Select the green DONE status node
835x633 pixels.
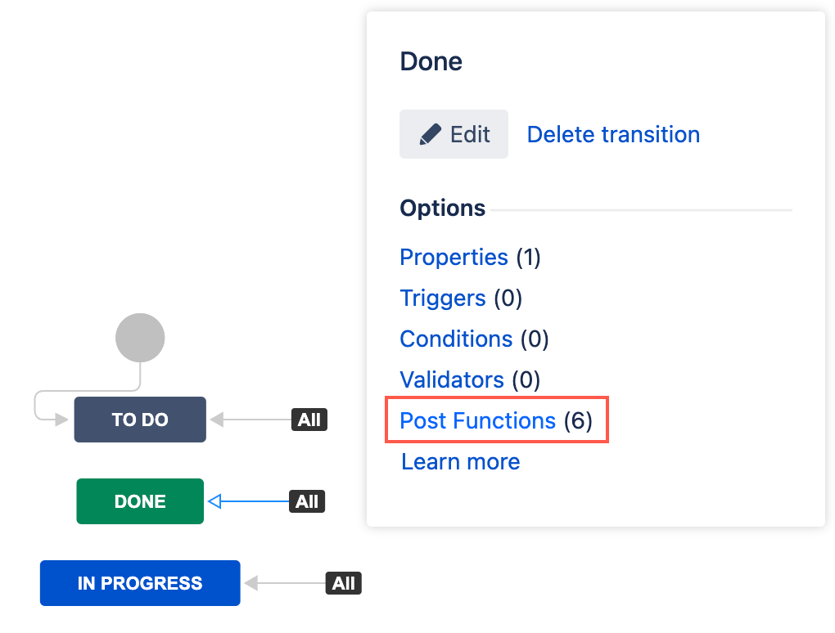pyautogui.click(x=140, y=501)
